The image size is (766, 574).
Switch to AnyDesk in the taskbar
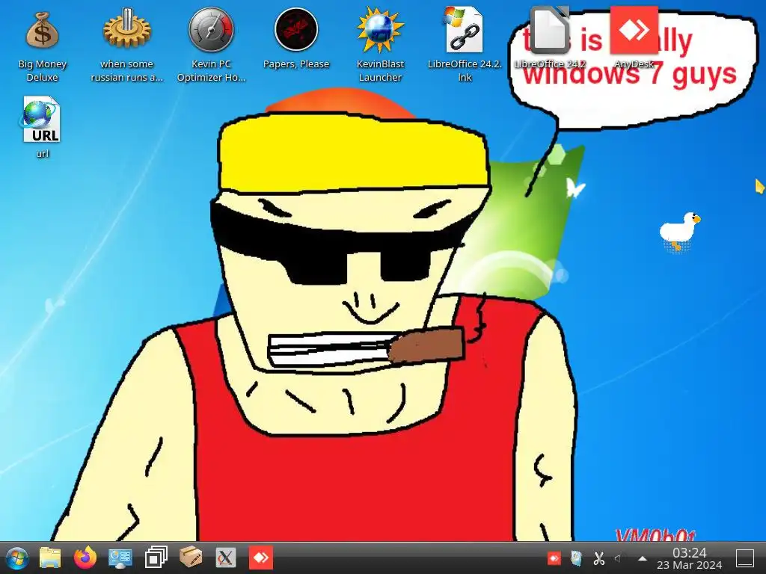[261, 558]
